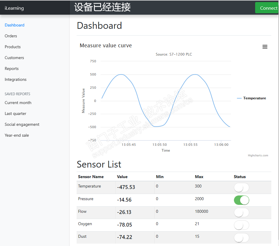Viewport: 279px width, 246px height.
Task: Click the Temperature value -475.53
Action: coord(126,187)
